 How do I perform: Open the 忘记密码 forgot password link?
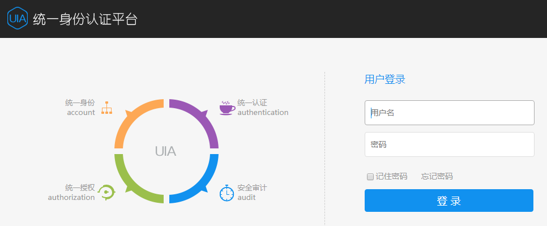(437, 177)
